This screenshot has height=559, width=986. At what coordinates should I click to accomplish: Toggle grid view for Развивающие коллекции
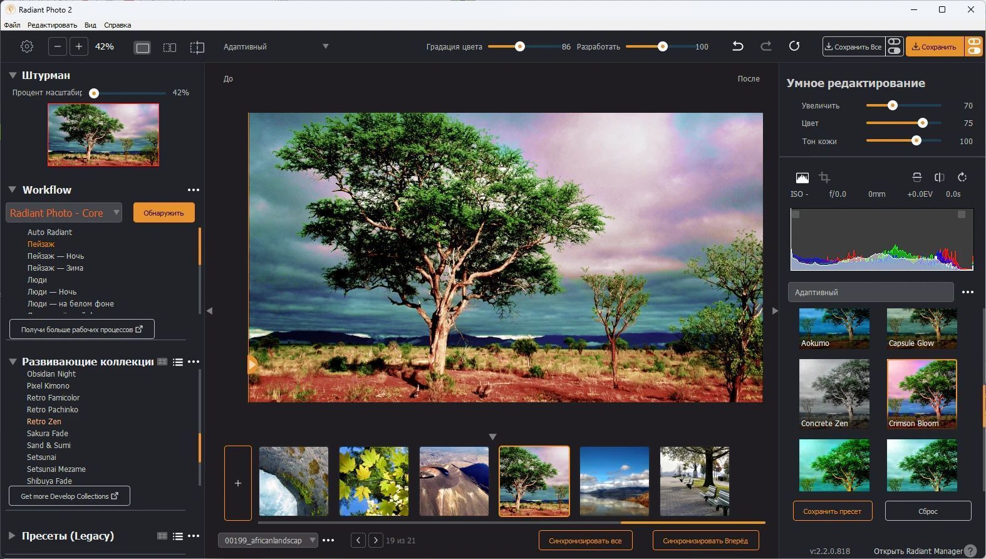click(162, 362)
